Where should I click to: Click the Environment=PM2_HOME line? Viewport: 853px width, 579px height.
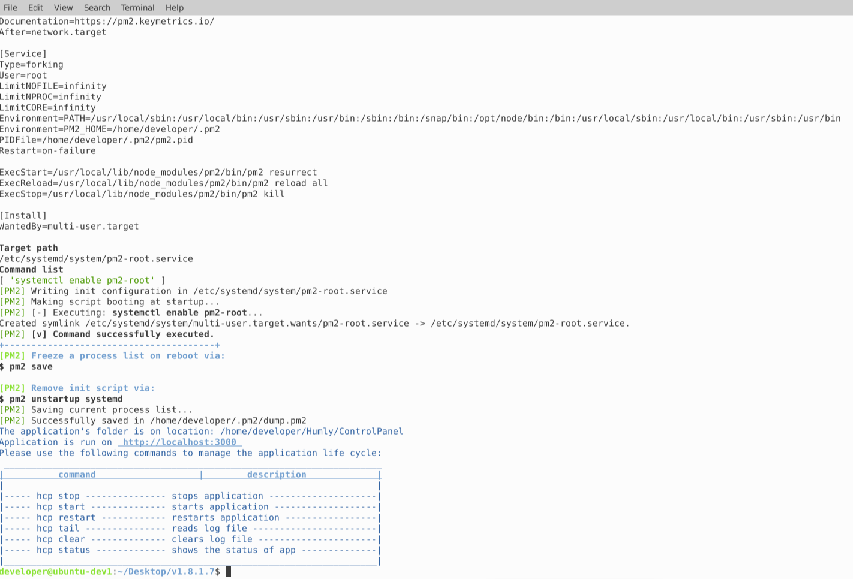coord(110,129)
